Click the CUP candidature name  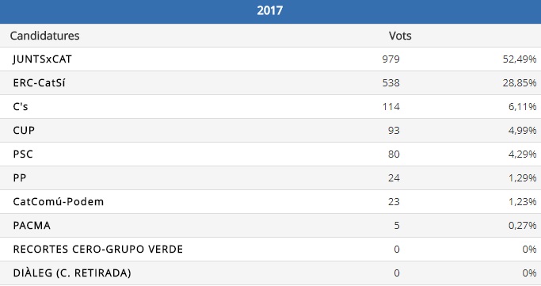24,131
